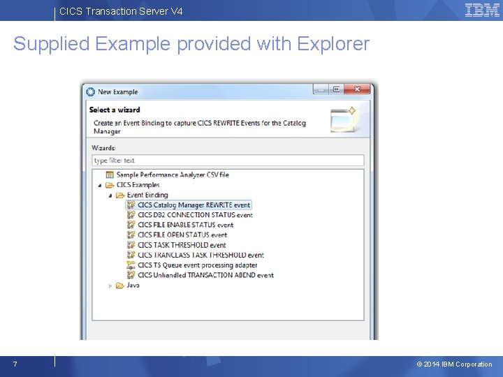The height and width of the screenshot is (377, 503).
Task: Click the 'Wizards:' label
Action: click(x=103, y=148)
